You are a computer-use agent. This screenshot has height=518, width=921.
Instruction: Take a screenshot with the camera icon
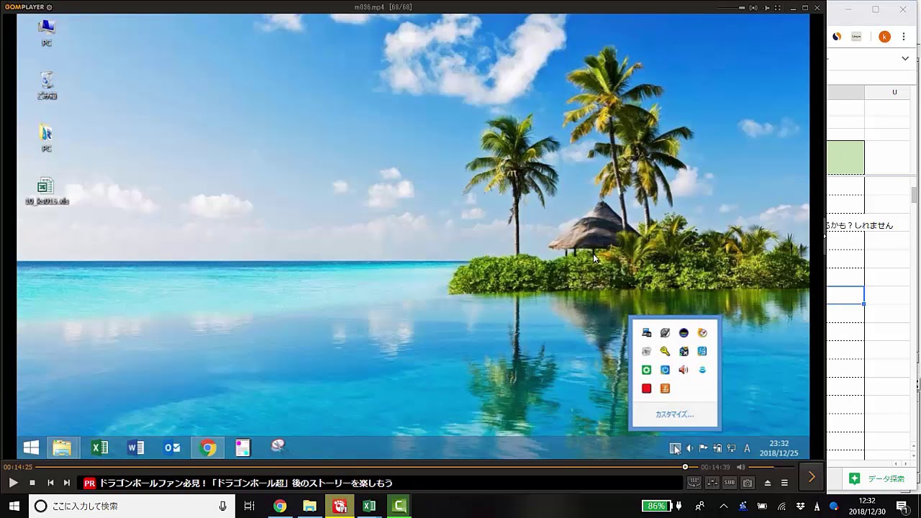[x=748, y=483]
